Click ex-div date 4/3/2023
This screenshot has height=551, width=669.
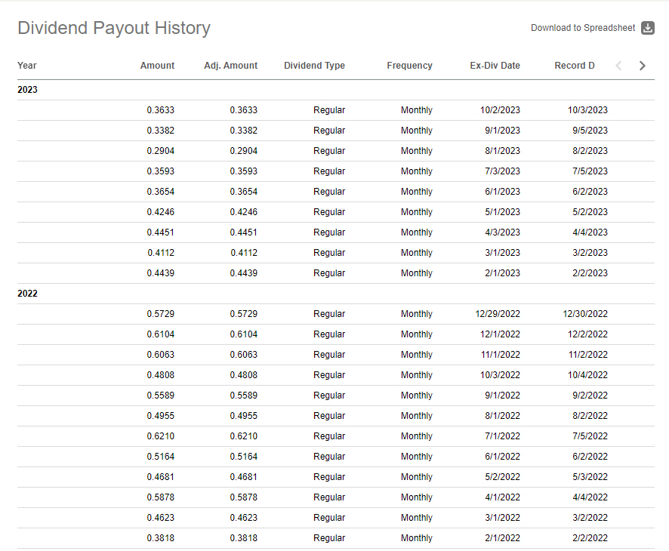pos(503,232)
